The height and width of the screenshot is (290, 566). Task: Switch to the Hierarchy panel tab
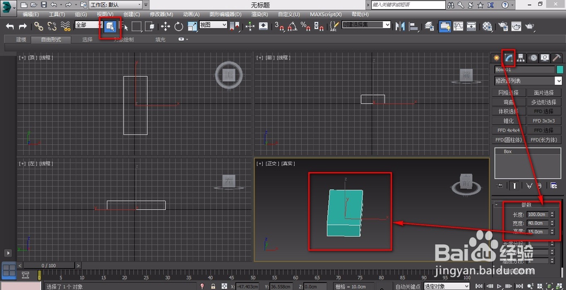click(x=521, y=58)
